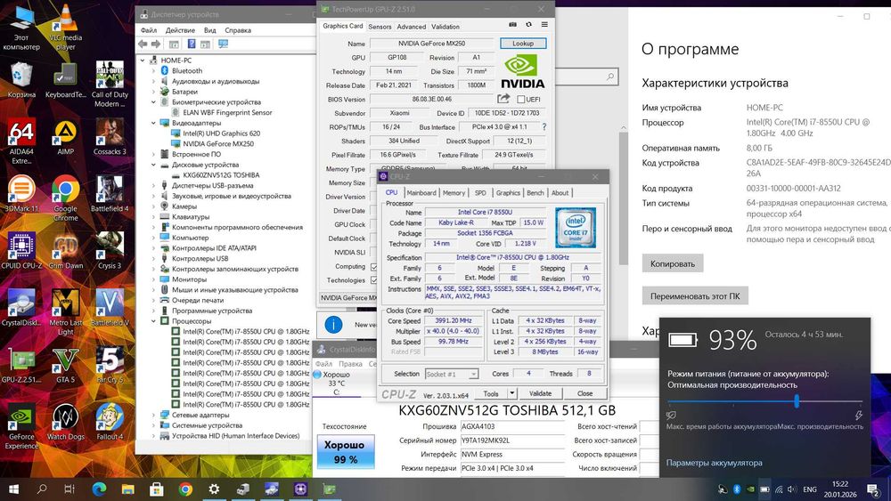Screen dimensions: 891x501
Task: Click the scan hardware monitor icon in Device Manager
Action: pos(223,44)
